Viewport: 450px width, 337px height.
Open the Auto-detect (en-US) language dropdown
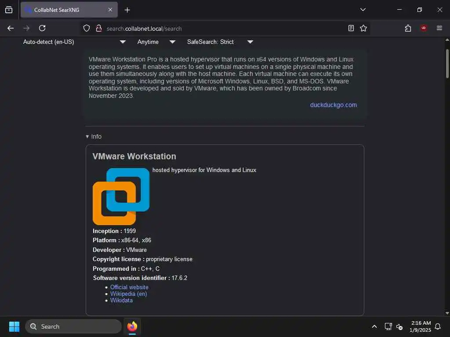tap(74, 42)
